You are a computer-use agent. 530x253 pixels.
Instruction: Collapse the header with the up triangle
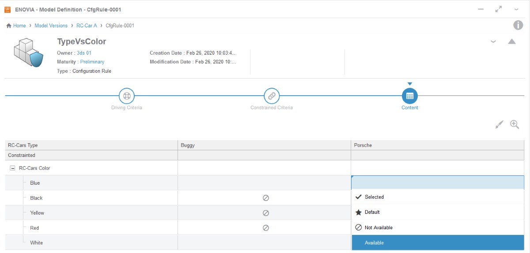coord(511,41)
